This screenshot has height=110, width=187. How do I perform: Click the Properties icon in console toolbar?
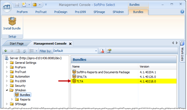click(109, 51)
